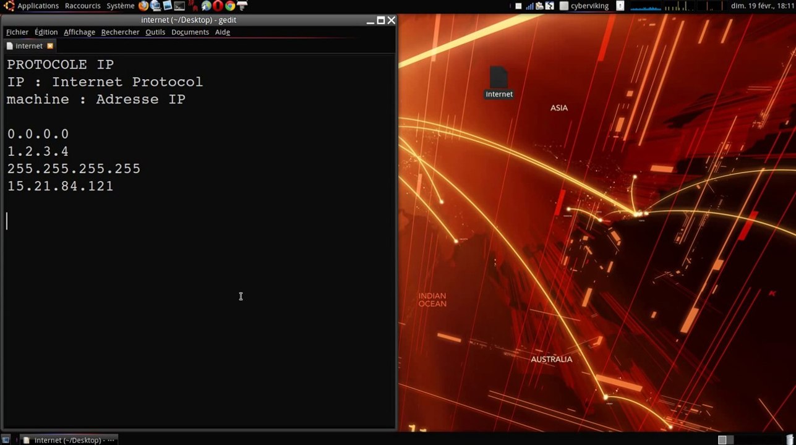Open the Firefox browser launcher in top panel
This screenshot has width=796, height=445.
(143, 6)
